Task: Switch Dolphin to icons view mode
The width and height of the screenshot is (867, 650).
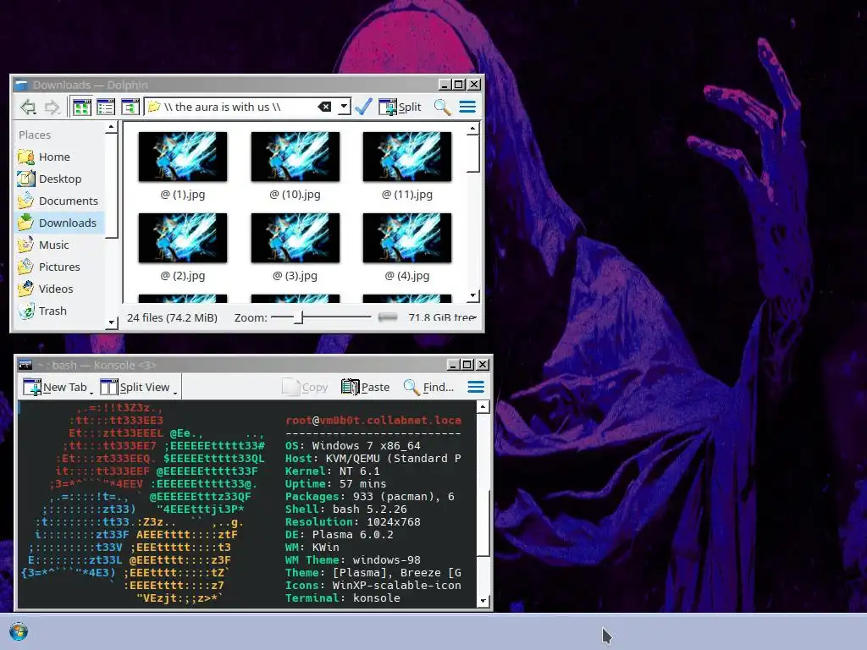Action: (x=82, y=107)
